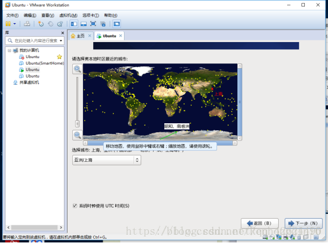Screen dimensions: 328x243
Task: Close the 主页 tab
Action: click(90, 36)
